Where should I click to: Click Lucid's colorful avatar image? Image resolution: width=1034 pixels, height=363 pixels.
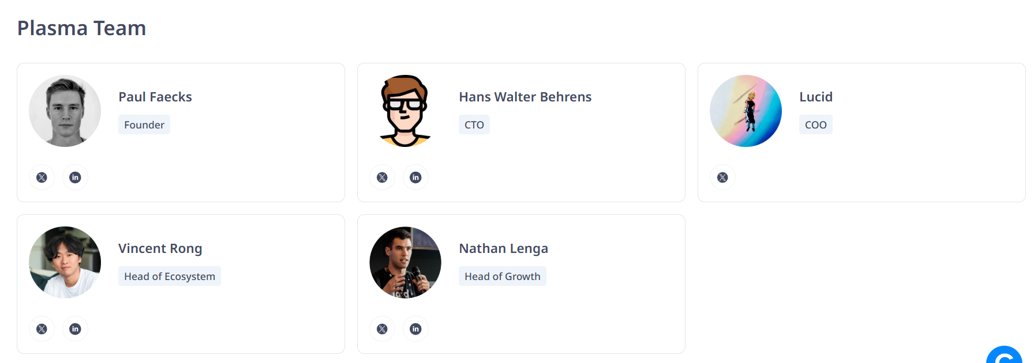pos(745,111)
